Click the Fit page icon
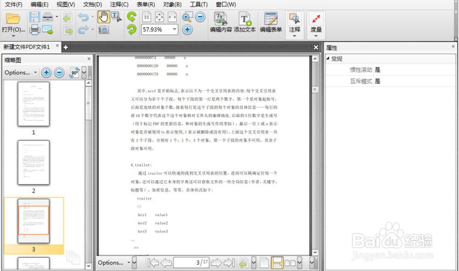Viewport: 459px width, 271px height. (160, 17)
